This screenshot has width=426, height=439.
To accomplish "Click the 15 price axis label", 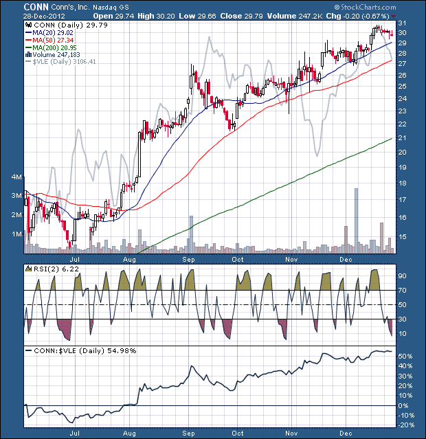I will [403, 237].
